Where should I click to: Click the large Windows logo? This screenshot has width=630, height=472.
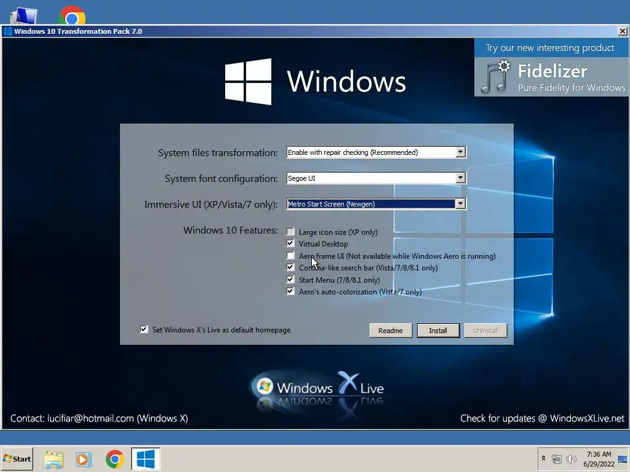[x=248, y=82]
